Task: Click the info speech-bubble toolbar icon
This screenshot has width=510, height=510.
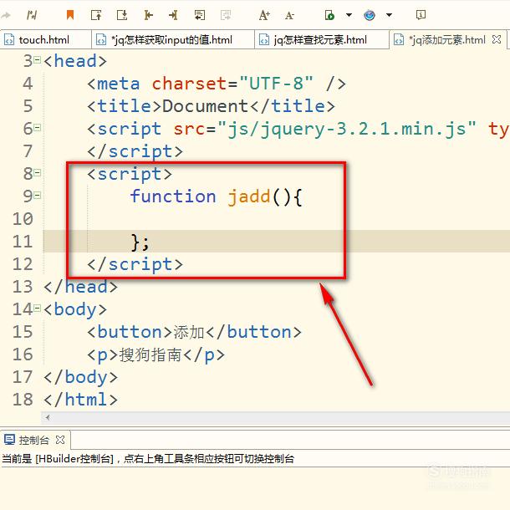Action: [421, 15]
